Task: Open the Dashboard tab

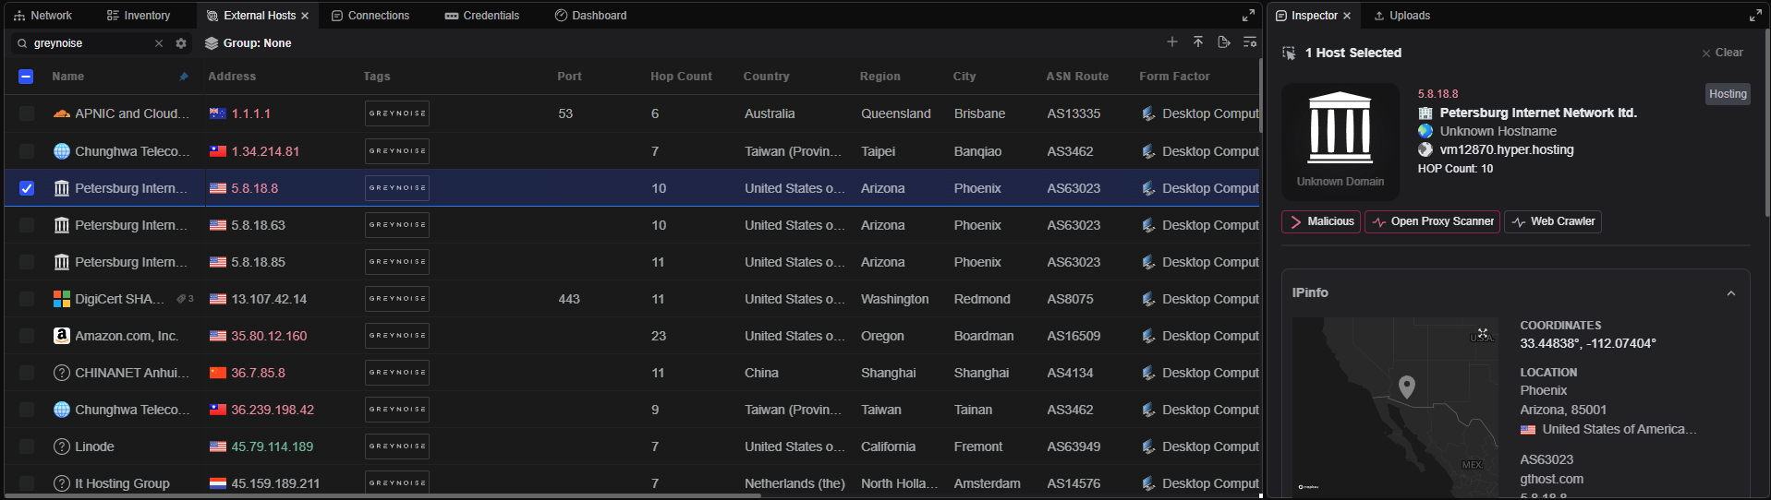Action: [x=590, y=16]
